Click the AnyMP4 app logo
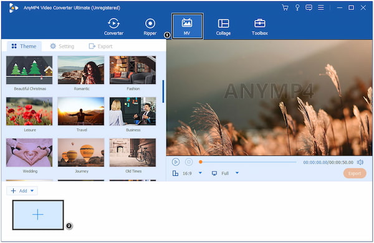Screen dimensions: 374x243 [x=13, y=8]
